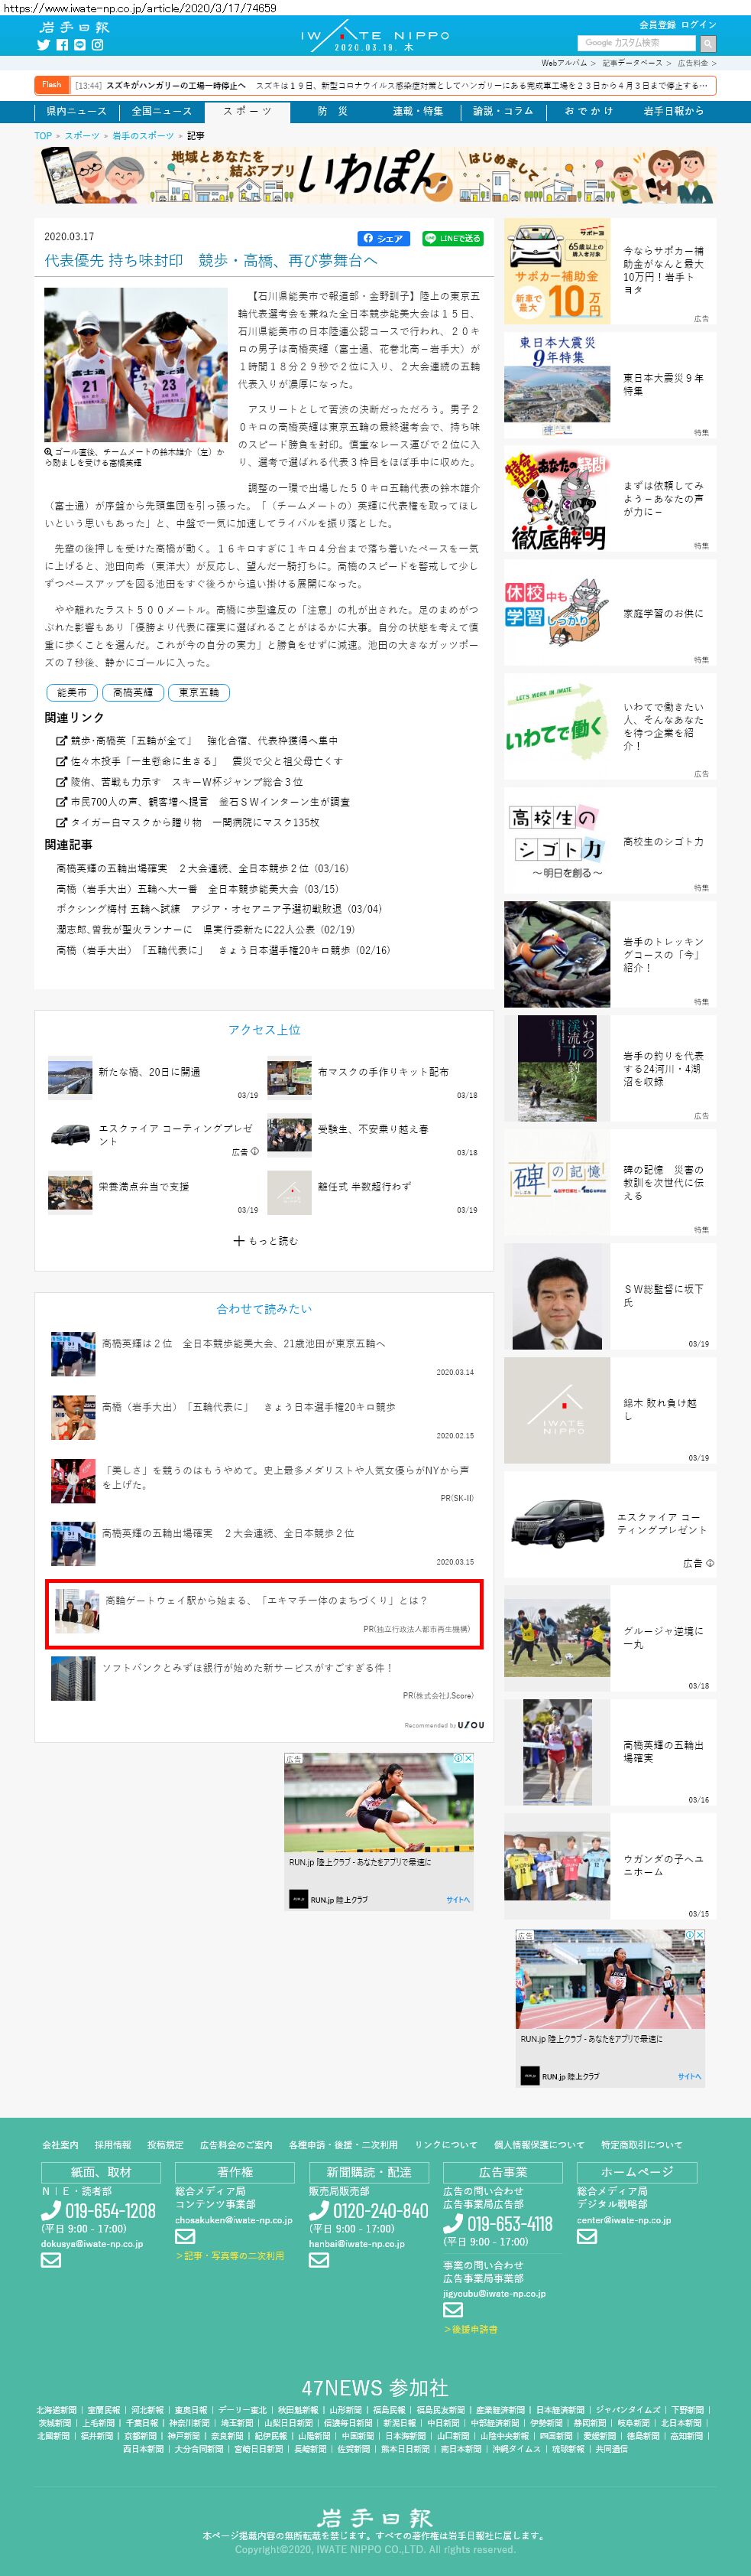Click the 能美市 tag
Screen dimensions: 751x2576
(72, 692)
